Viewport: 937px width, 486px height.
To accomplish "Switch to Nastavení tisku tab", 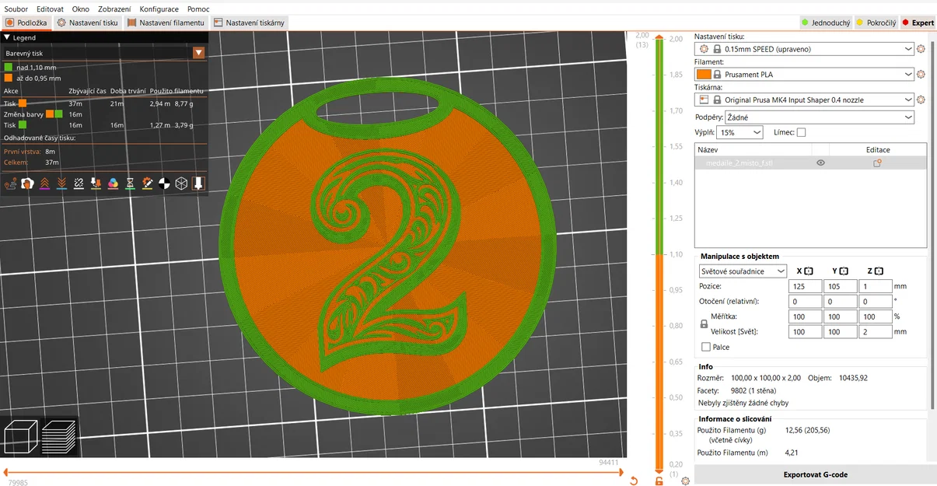I will (88, 23).
